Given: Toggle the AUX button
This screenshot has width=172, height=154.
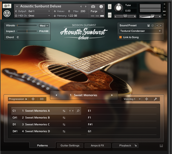Looking at the screenshot, I should point(164,11).
